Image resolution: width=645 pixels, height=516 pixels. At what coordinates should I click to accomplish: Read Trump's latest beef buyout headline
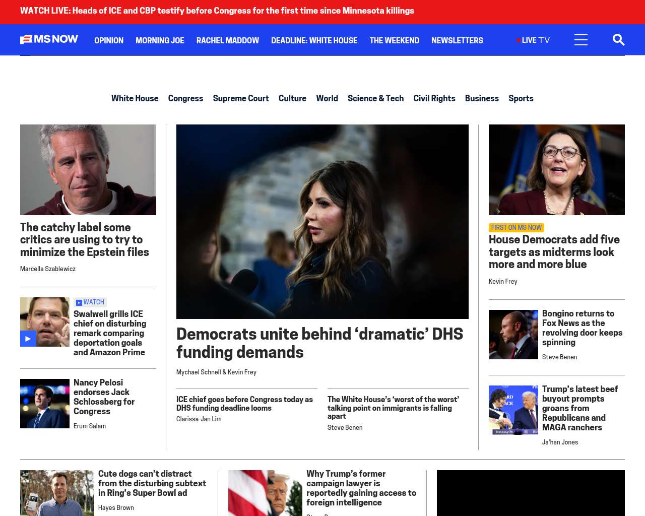click(x=580, y=408)
